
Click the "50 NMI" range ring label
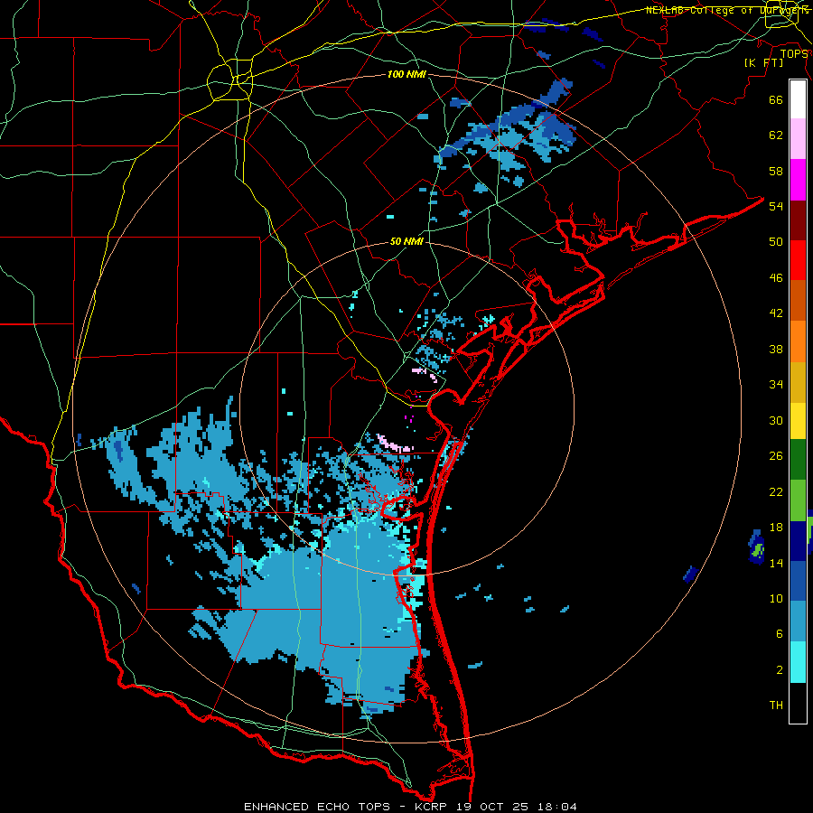(x=406, y=241)
